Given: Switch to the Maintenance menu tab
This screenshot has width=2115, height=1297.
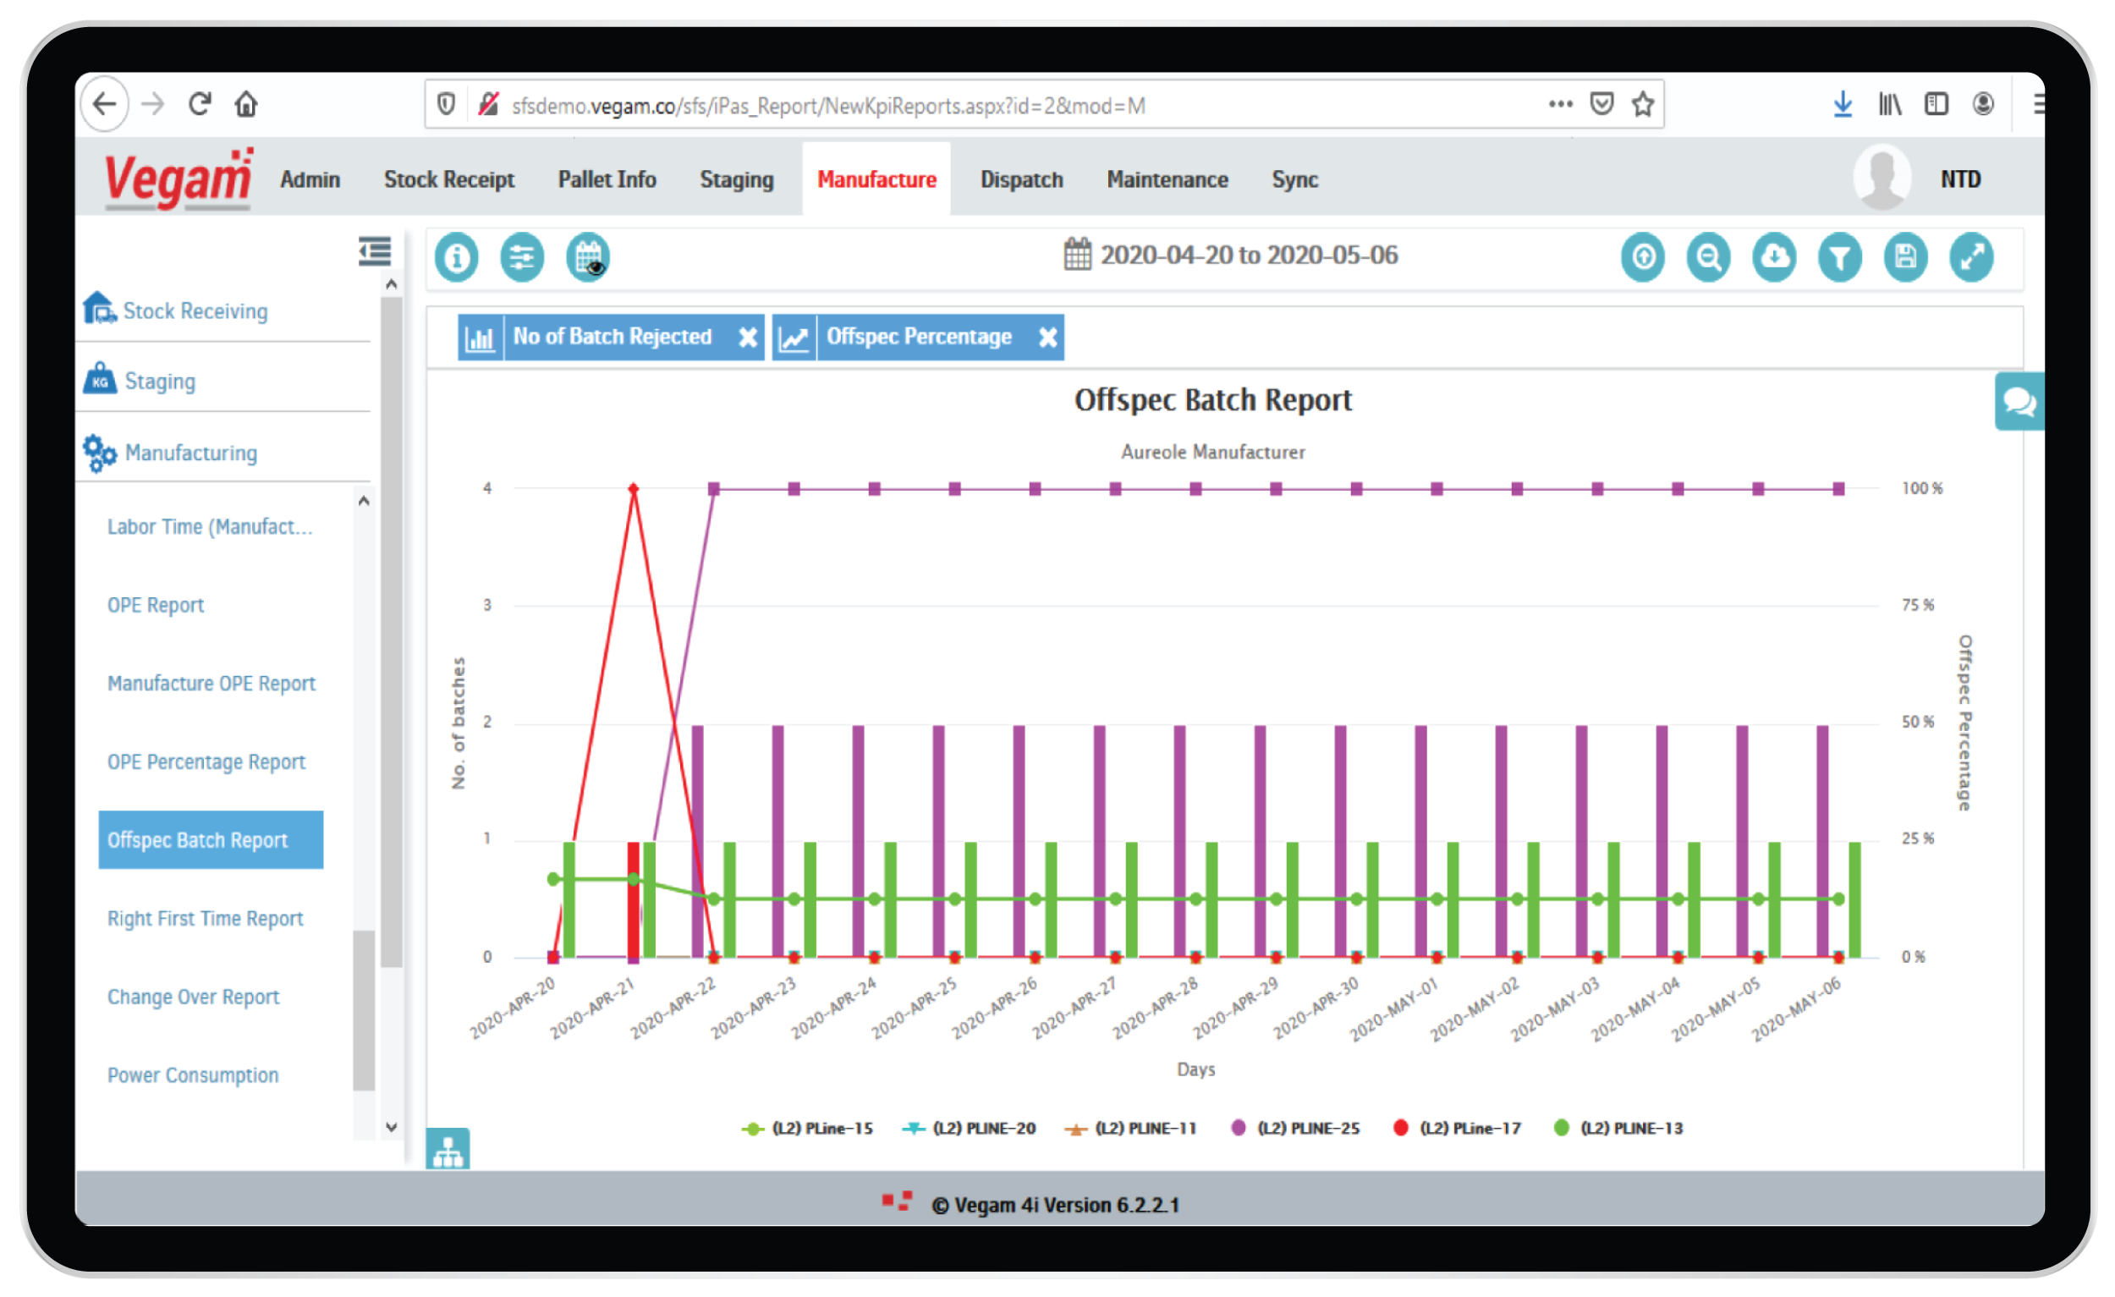Looking at the screenshot, I should pos(1167,179).
